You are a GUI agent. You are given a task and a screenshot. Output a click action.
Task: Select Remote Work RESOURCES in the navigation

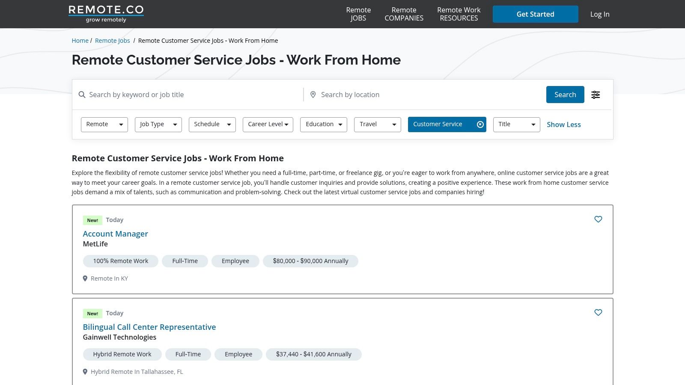[459, 14]
